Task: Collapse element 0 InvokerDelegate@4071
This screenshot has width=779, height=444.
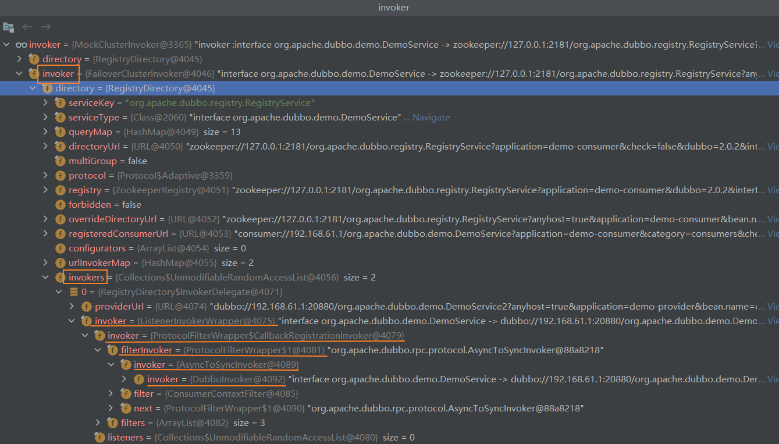Action: [59, 292]
